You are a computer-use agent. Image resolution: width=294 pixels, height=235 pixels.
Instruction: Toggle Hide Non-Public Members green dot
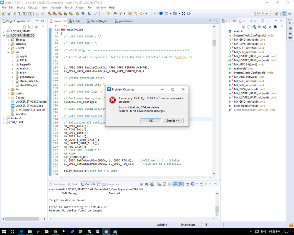[x=270, y=27]
